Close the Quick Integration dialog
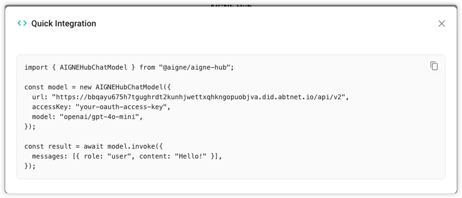Image resolution: width=462 pixels, height=198 pixels. click(441, 24)
